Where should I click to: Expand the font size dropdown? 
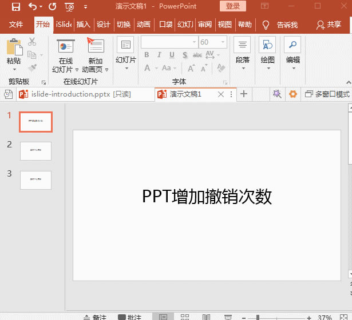coord(223,42)
